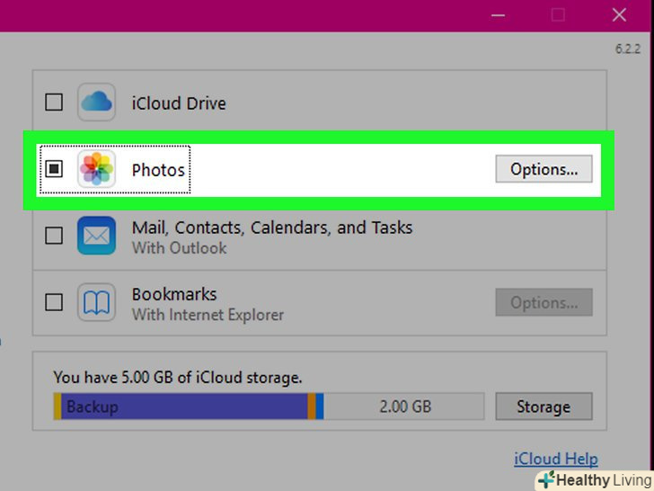Viewport: 654px width, 491px height.
Task: Open Options for Photos
Action: pos(544,169)
